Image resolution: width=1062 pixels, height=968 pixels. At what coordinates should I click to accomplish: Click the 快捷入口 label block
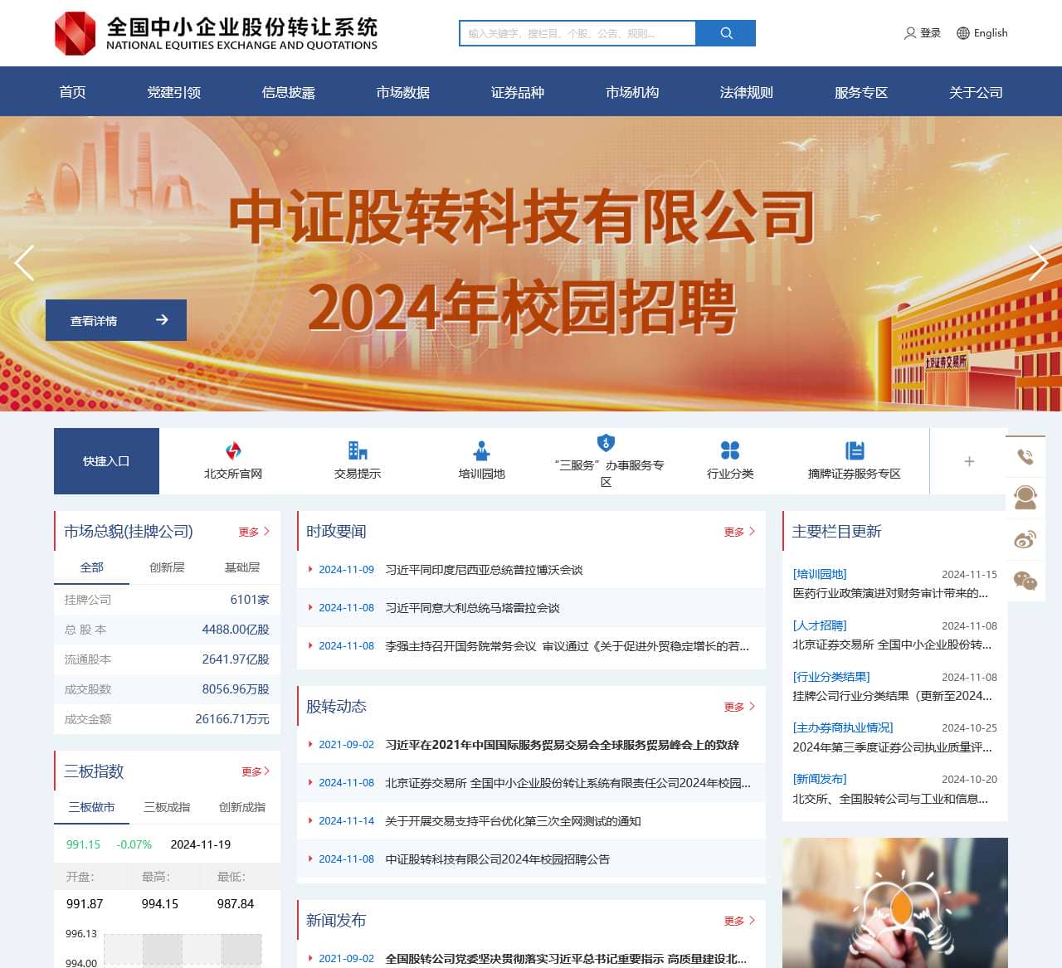point(106,461)
